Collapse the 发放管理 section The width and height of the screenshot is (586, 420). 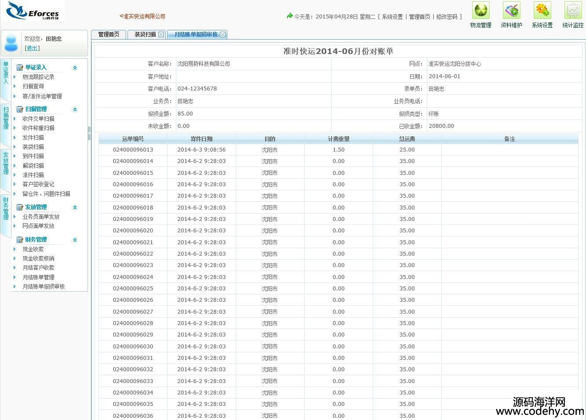coord(75,207)
